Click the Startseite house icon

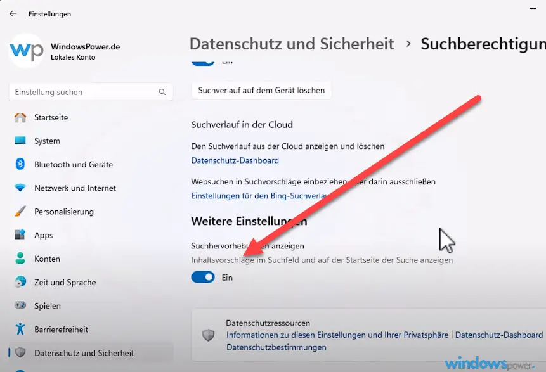pyautogui.click(x=20, y=117)
